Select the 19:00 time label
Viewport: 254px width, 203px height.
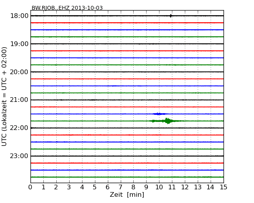click(x=19, y=44)
